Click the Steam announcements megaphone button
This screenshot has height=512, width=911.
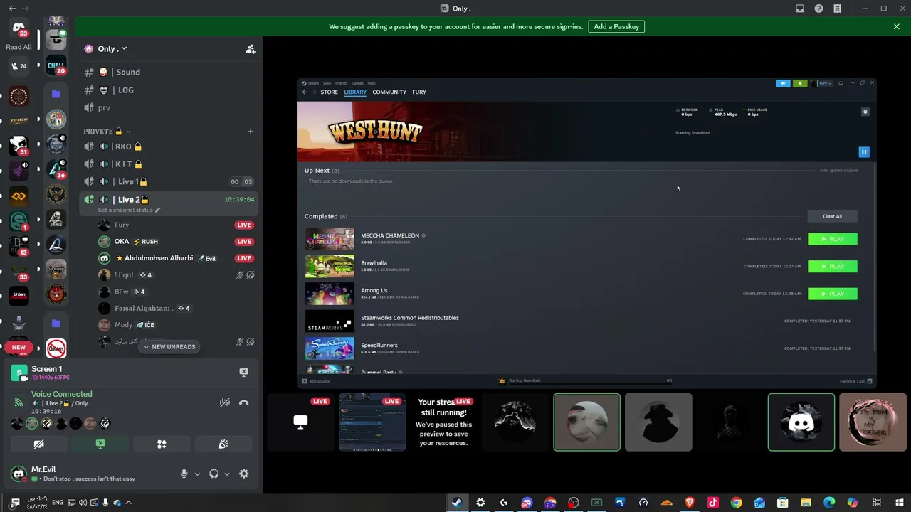point(783,83)
